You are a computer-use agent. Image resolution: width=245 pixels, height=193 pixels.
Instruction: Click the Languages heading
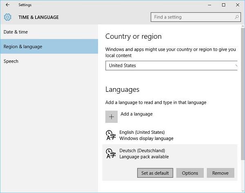click(122, 90)
